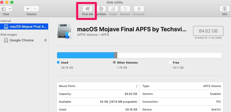Click the blue Used swatch legend

[x=58, y=62]
